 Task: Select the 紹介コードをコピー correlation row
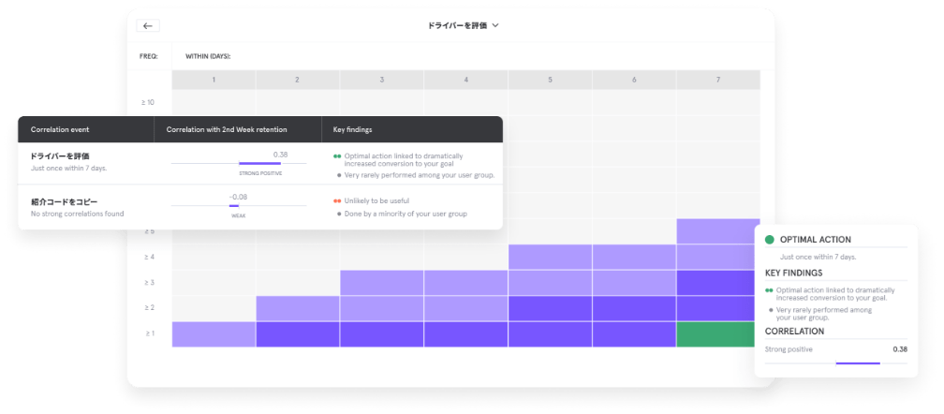(260, 207)
